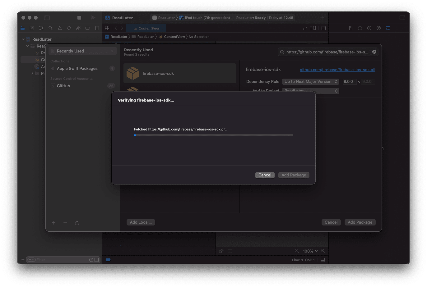Open the Issue navigator warning icon
Image resolution: width=427 pixels, height=287 pixels.
click(60, 28)
